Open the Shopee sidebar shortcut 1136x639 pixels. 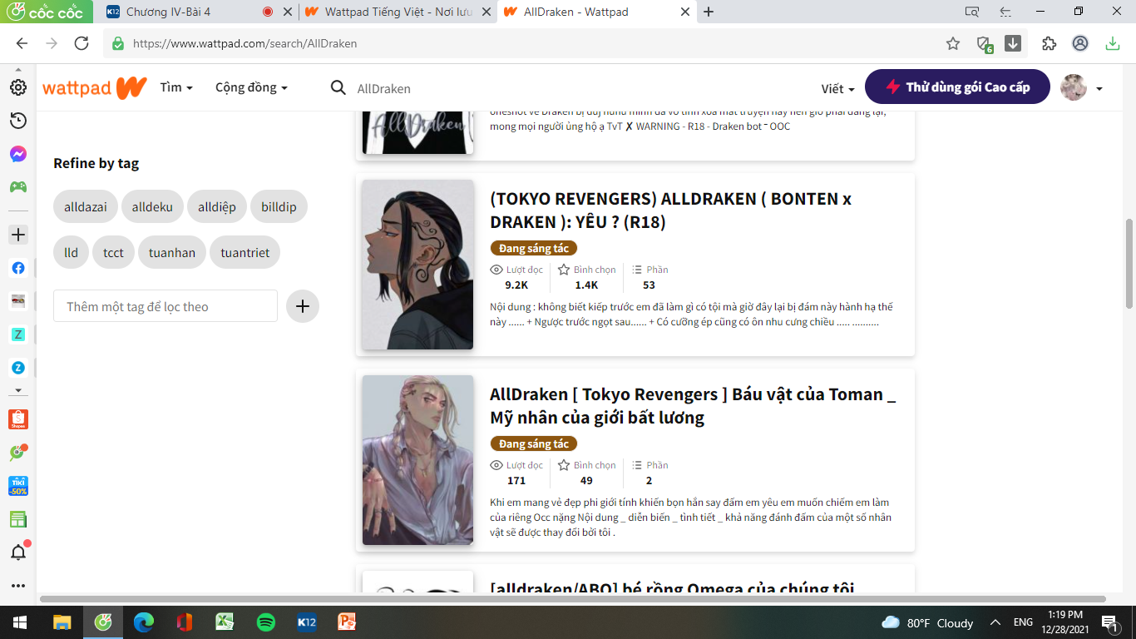[x=18, y=419]
